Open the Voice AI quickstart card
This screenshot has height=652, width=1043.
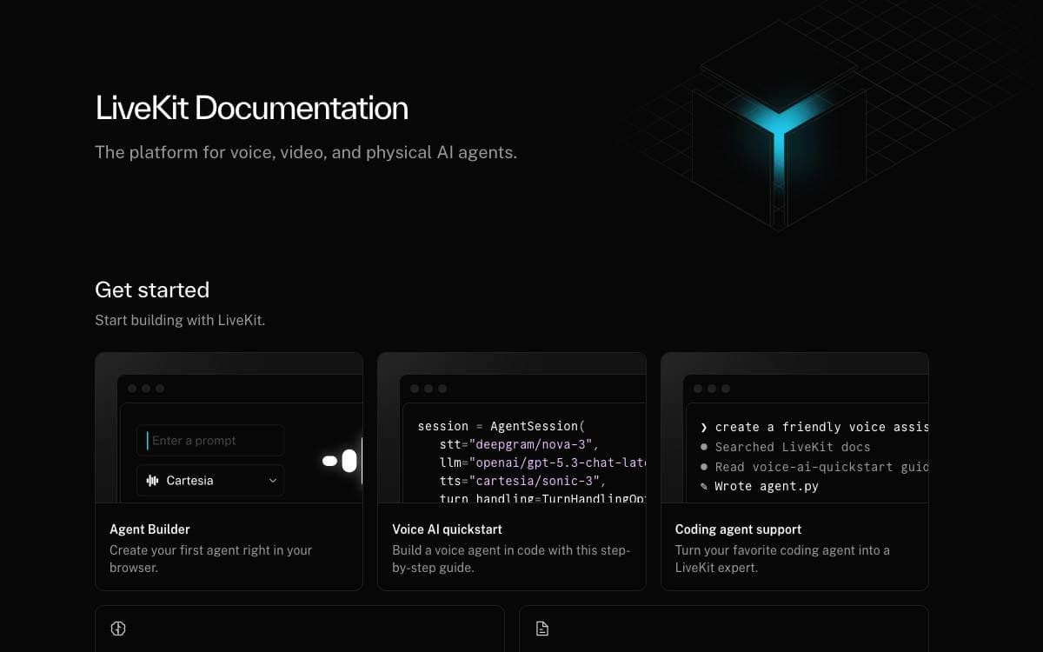click(x=512, y=471)
